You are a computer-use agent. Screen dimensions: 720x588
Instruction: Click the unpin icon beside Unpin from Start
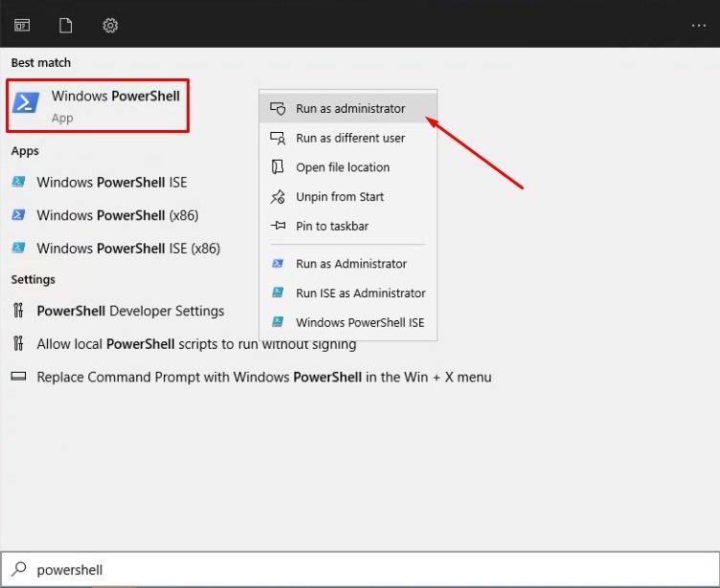coord(278,197)
